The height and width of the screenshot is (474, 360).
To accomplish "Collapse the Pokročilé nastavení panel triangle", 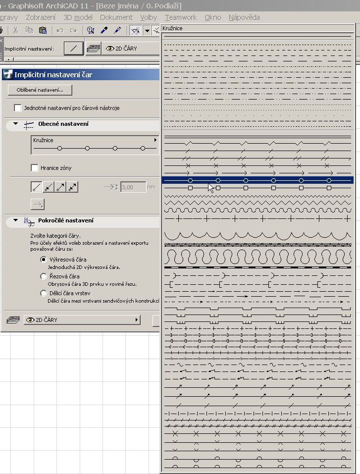I will (15, 220).
